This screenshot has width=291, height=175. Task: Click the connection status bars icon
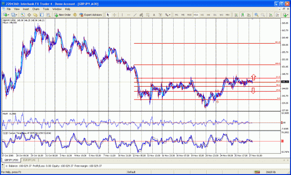pos(257,172)
